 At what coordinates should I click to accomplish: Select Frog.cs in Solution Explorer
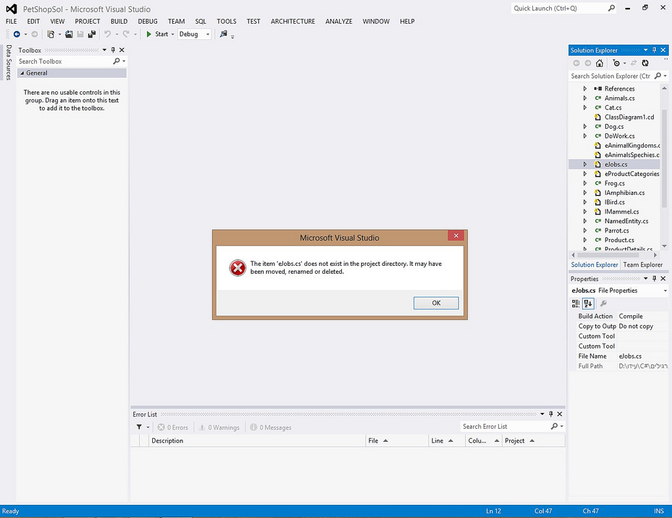[614, 183]
